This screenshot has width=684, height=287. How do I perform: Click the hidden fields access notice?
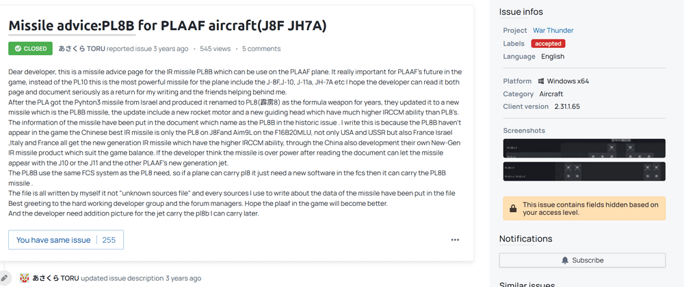(584, 209)
